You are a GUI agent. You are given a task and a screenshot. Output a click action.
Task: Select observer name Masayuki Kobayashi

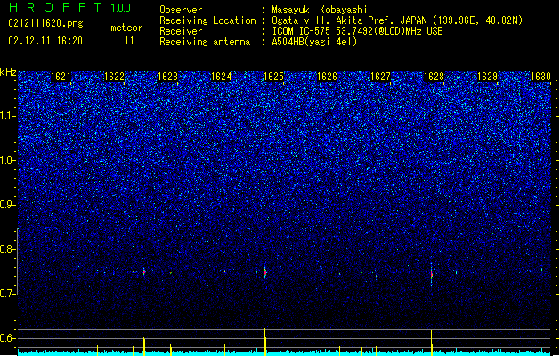pyautogui.click(x=320, y=10)
